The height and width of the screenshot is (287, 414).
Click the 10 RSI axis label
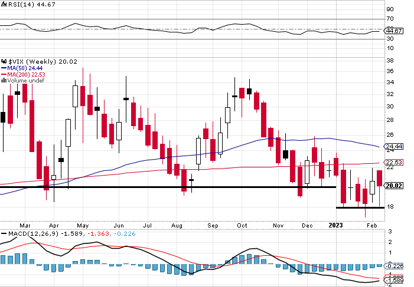pyautogui.click(x=390, y=48)
